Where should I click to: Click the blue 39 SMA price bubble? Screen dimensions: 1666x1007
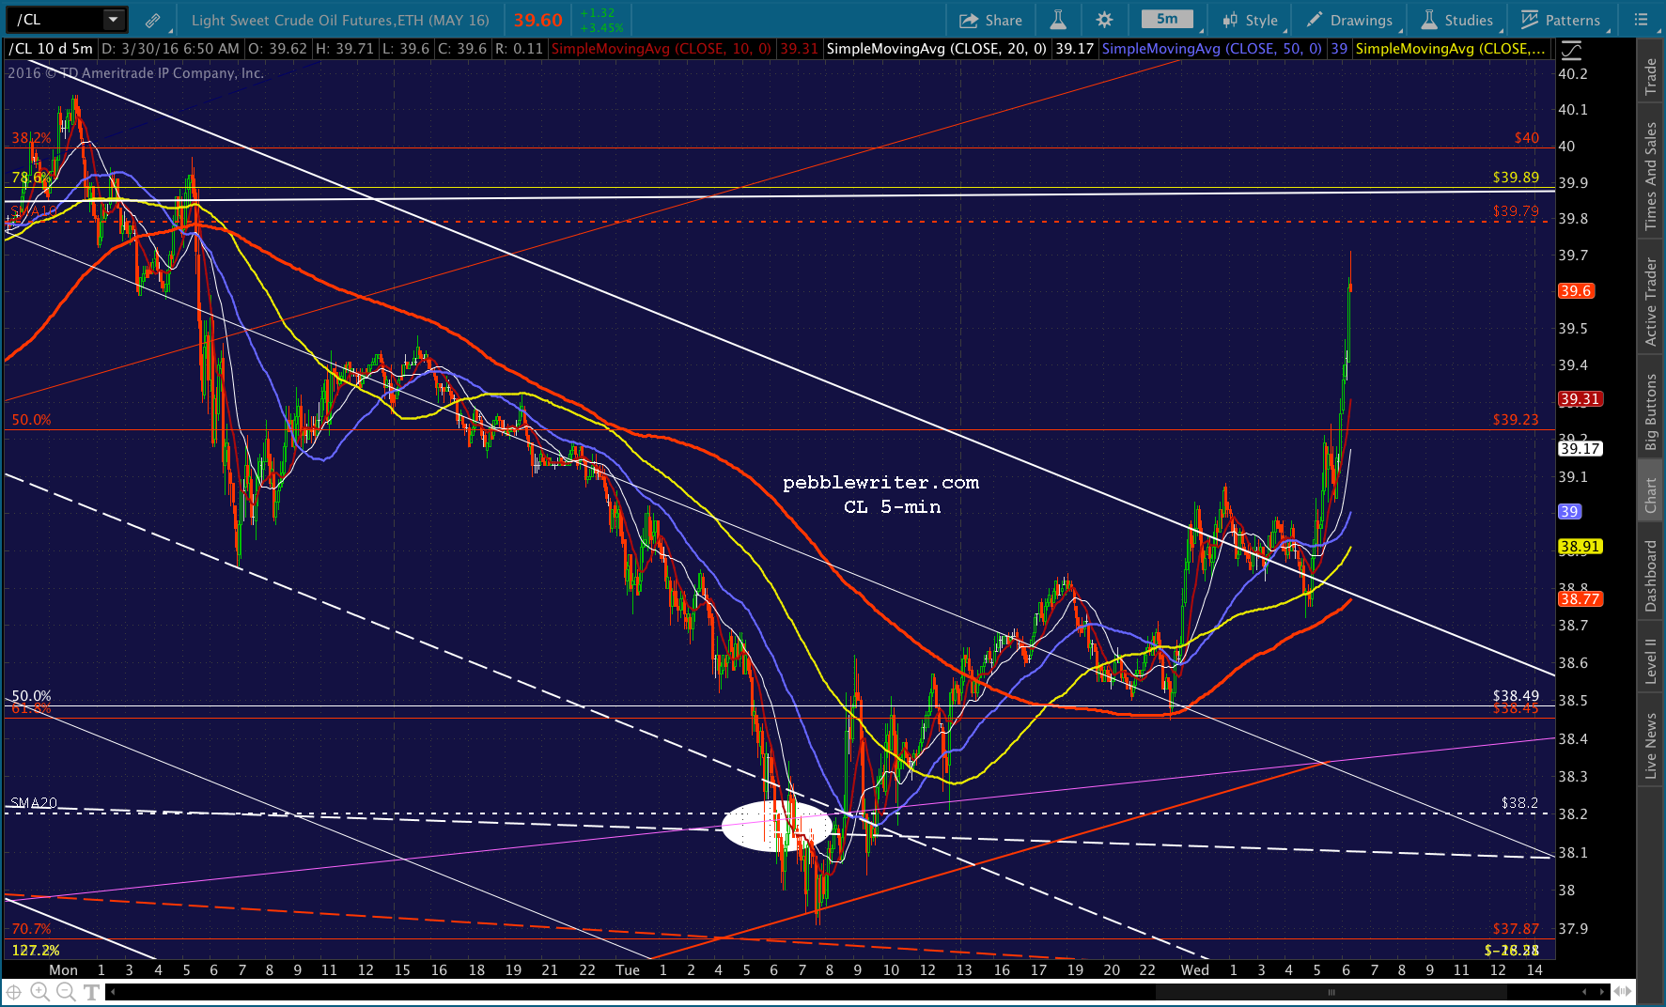coord(1570,512)
